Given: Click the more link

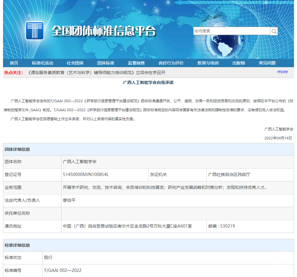Looking at the screenshot, I should click(282, 72).
